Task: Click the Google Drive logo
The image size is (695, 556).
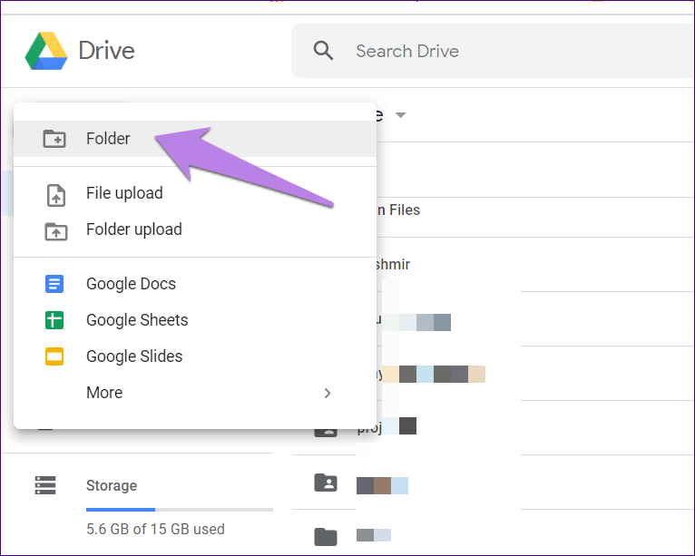Action: pos(46,51)
